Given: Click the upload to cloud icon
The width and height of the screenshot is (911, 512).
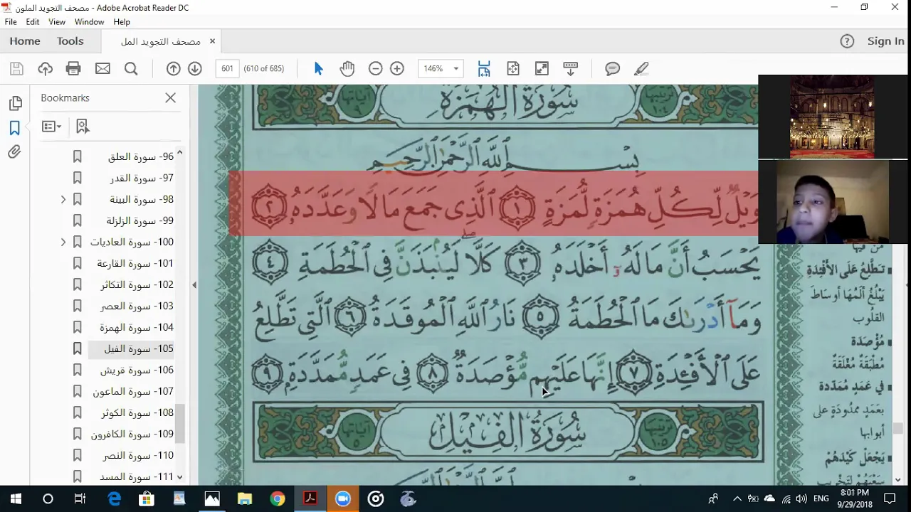Looking at the screenshot, I should click(45, 68).
